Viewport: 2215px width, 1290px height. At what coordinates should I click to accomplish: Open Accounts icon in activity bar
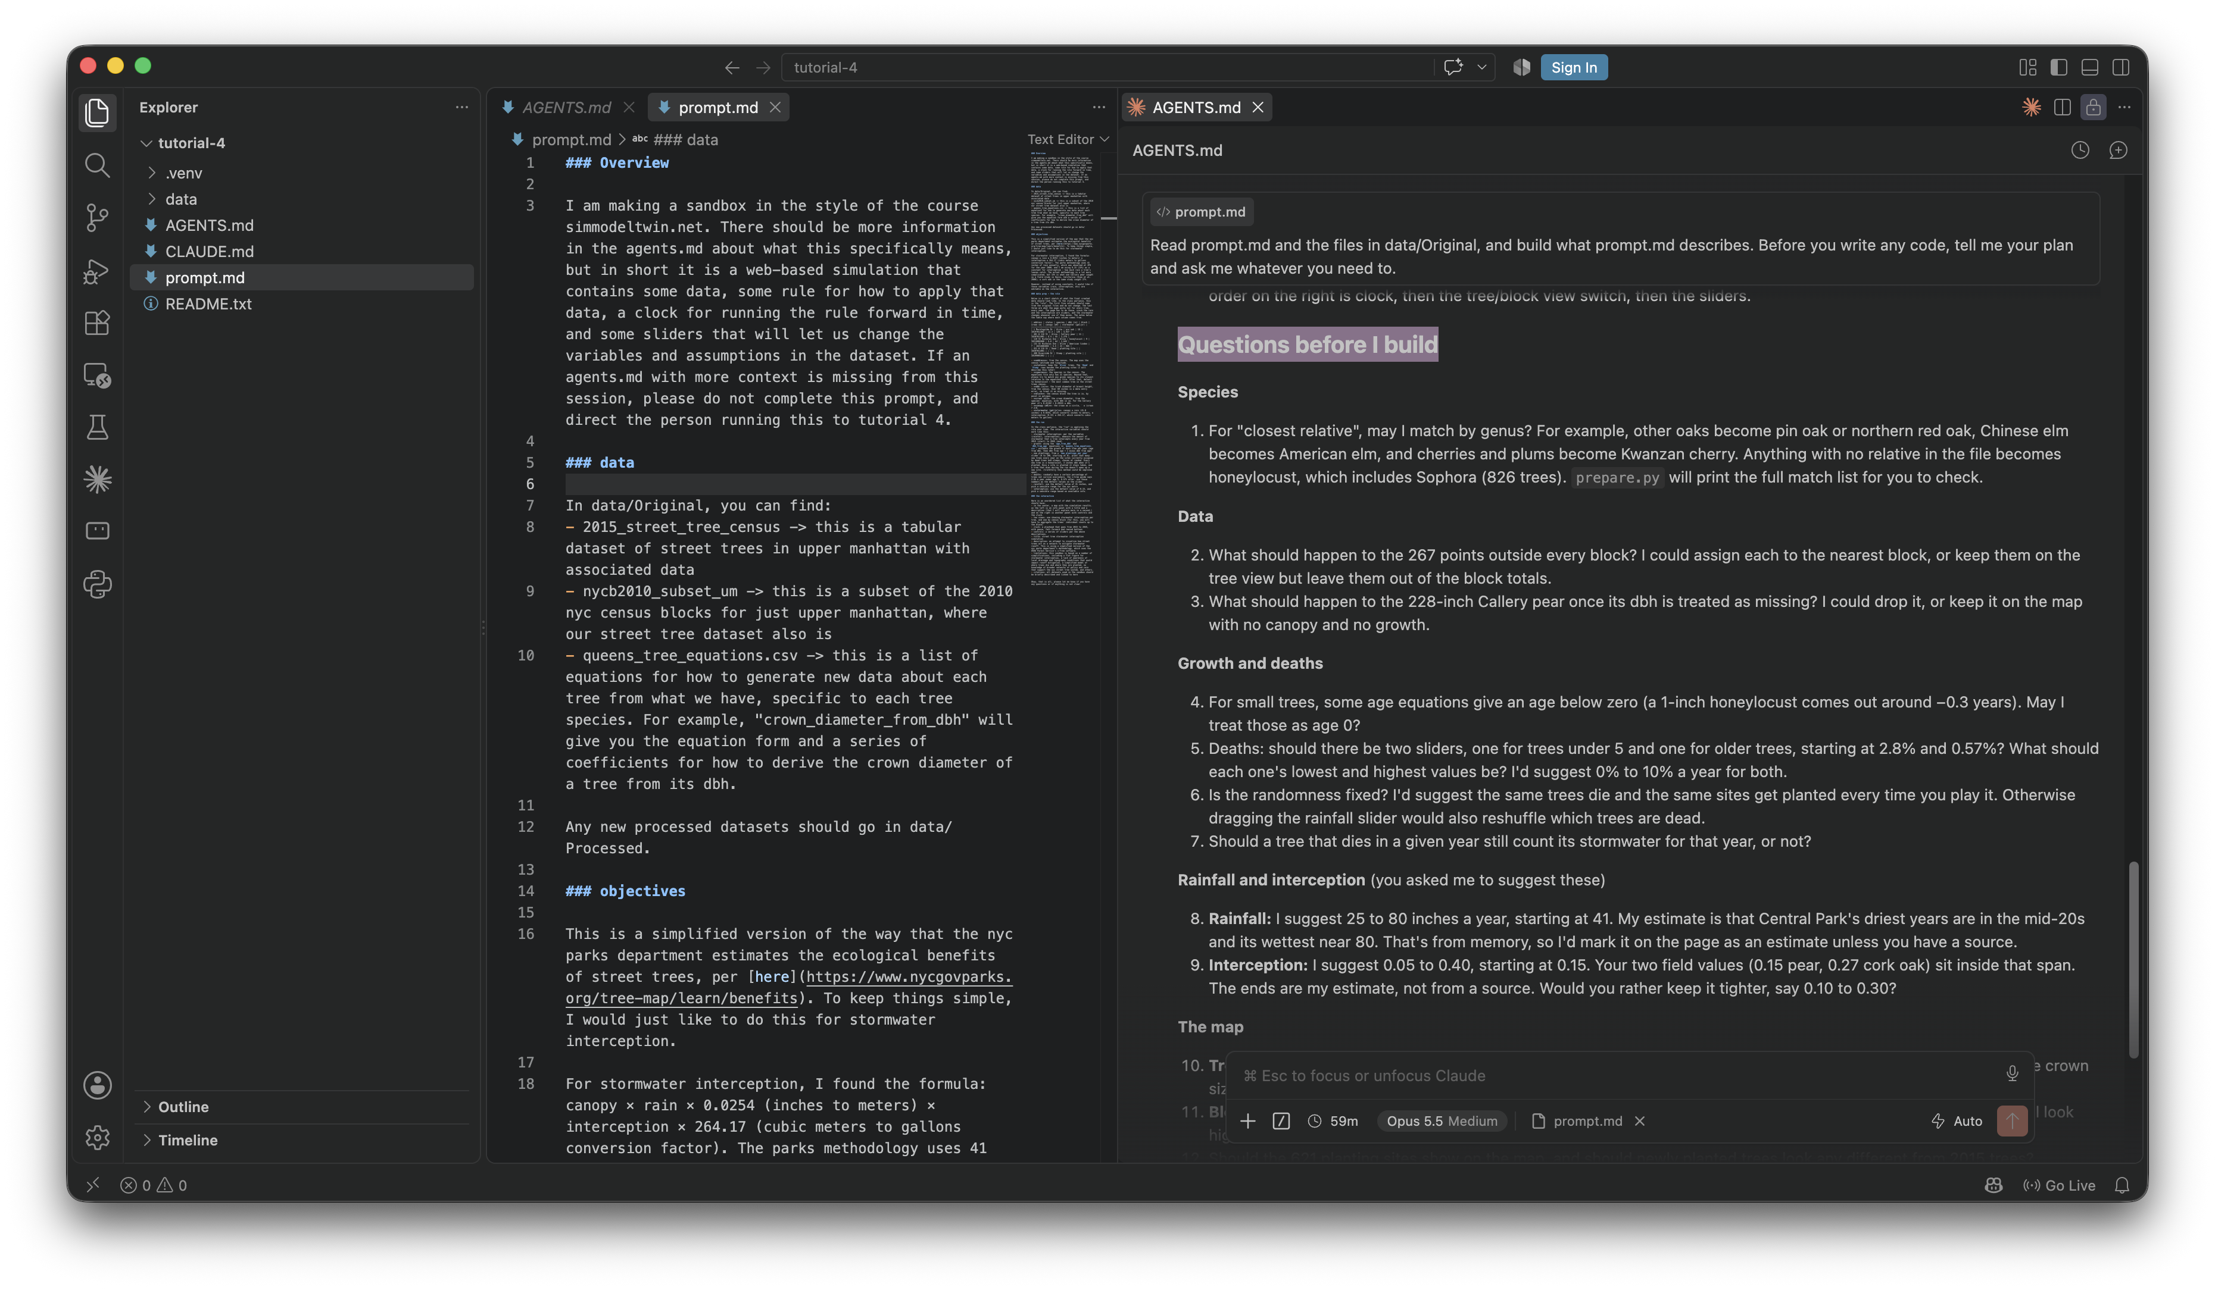(98, 1085)
